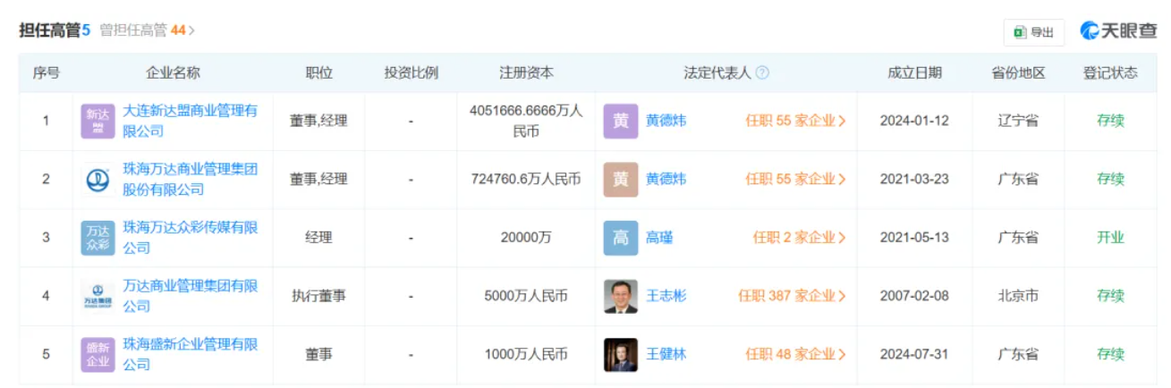Click the 投资比例 column header
The height and width of the screenshot is (388, 1171).
[412, 73]
